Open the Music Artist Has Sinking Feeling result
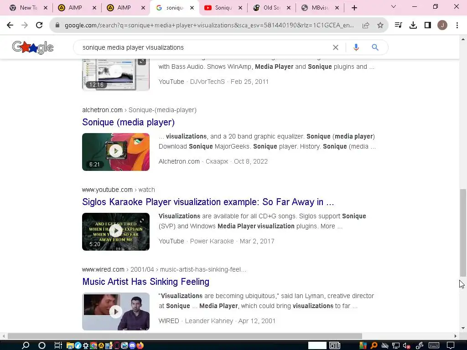The height and width of the screenshot is (350, 467). pyautogui.click(x=145, y=282)
